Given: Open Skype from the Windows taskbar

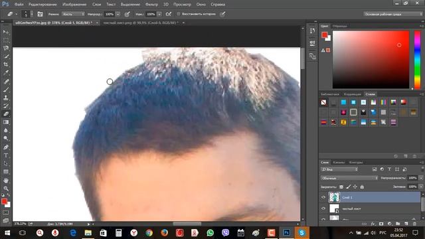Looking at the screenshot, I should [301, 233].
